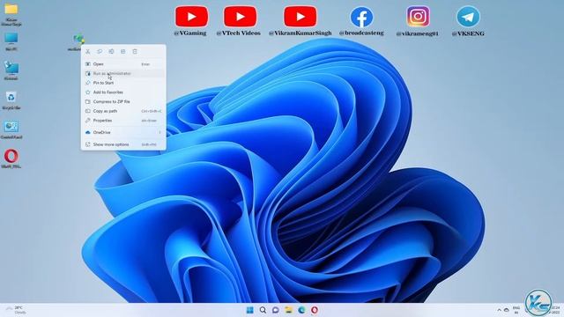Click the ENG language indicator
This screenshot has height=317, width=564.
516,310
